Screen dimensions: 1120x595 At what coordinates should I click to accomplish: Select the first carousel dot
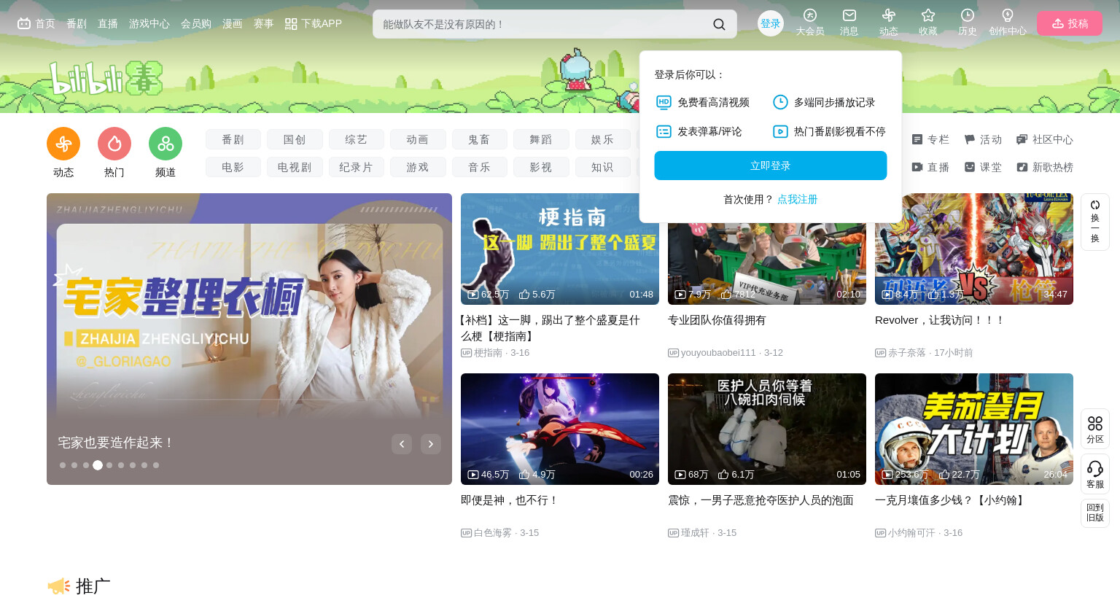(63, 465)
